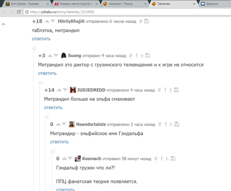Image resolution: width=231 pixels, height=191 pixels.
Task: Open permalink hash of Neandertalets comment
Action: [160, 125]
